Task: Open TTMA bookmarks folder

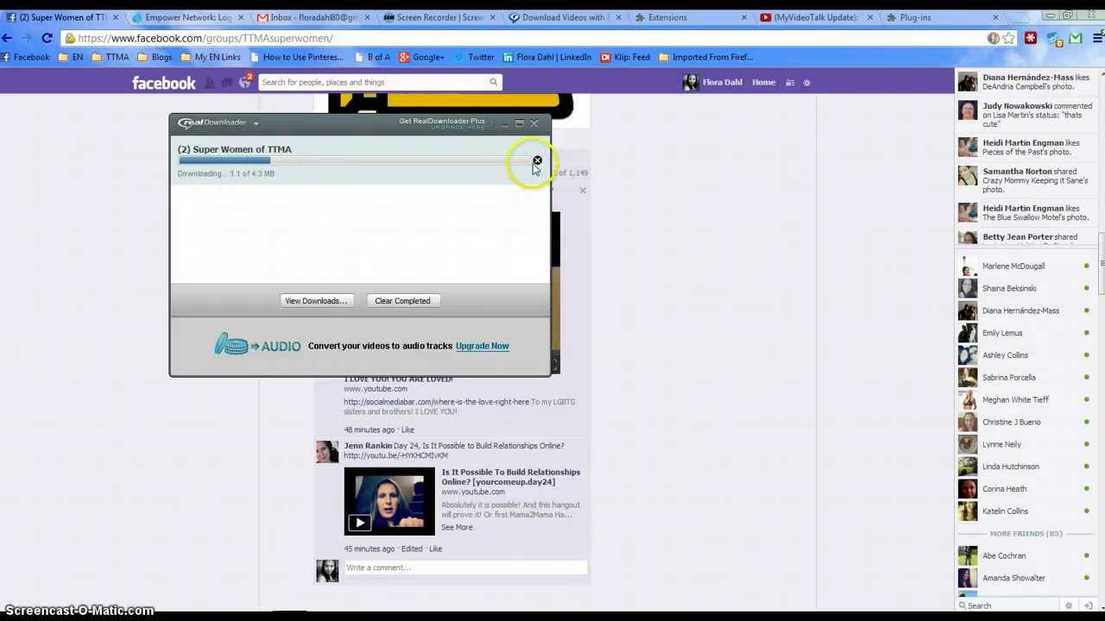Action: click(110, 57)
